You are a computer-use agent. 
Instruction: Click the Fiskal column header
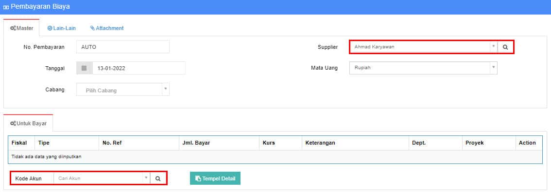[x=21, y=143]
